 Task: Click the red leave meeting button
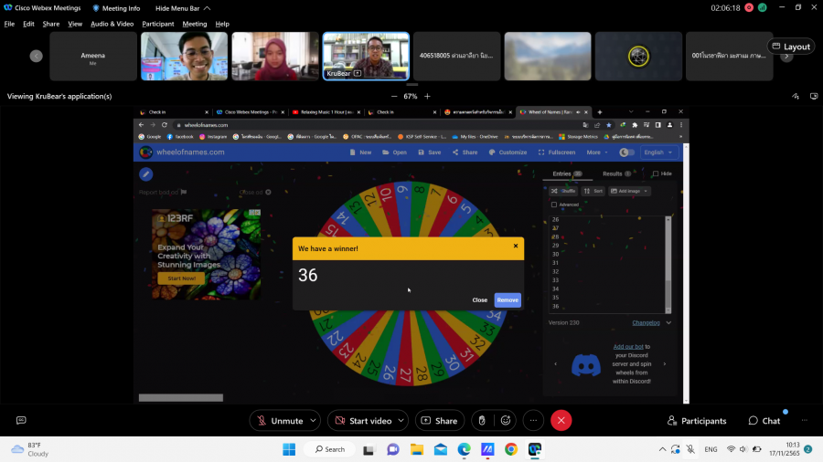click(x=561, y=420)
